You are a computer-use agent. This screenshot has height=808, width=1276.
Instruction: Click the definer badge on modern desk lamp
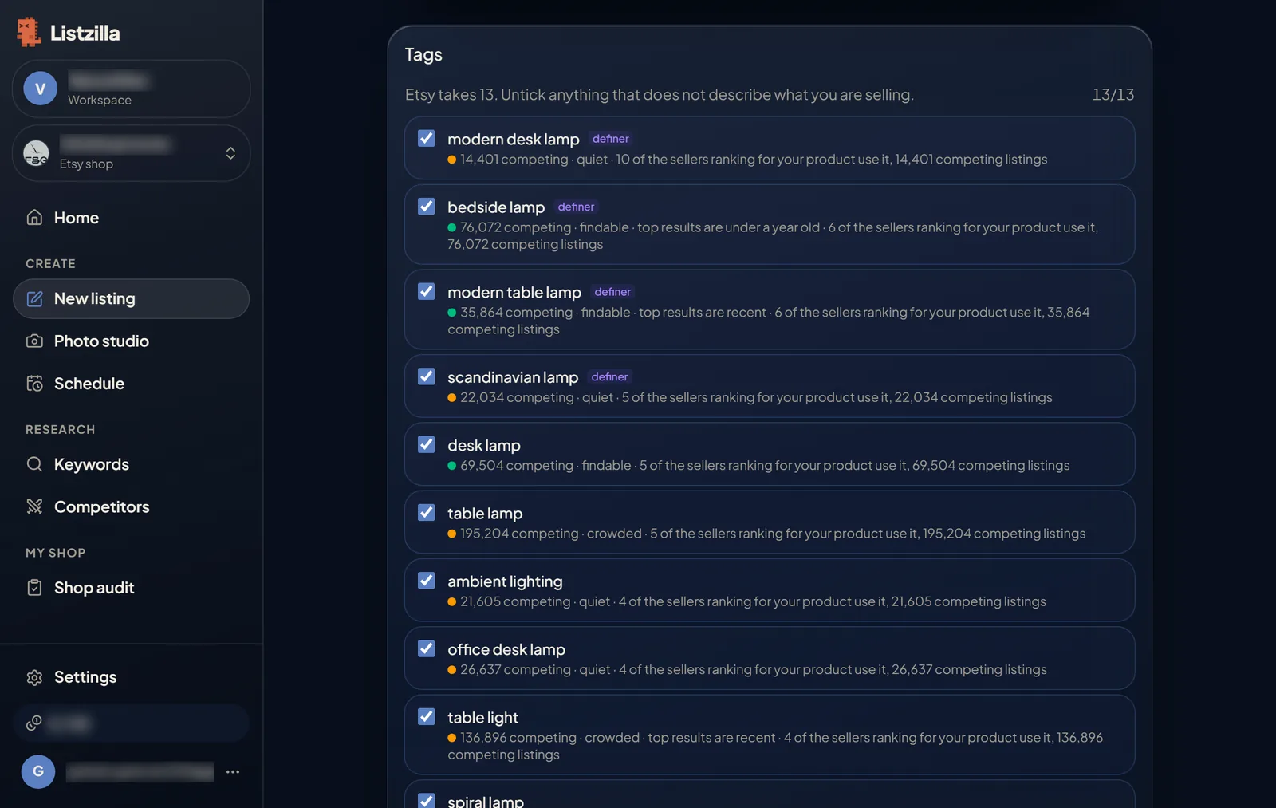(610, 139)
